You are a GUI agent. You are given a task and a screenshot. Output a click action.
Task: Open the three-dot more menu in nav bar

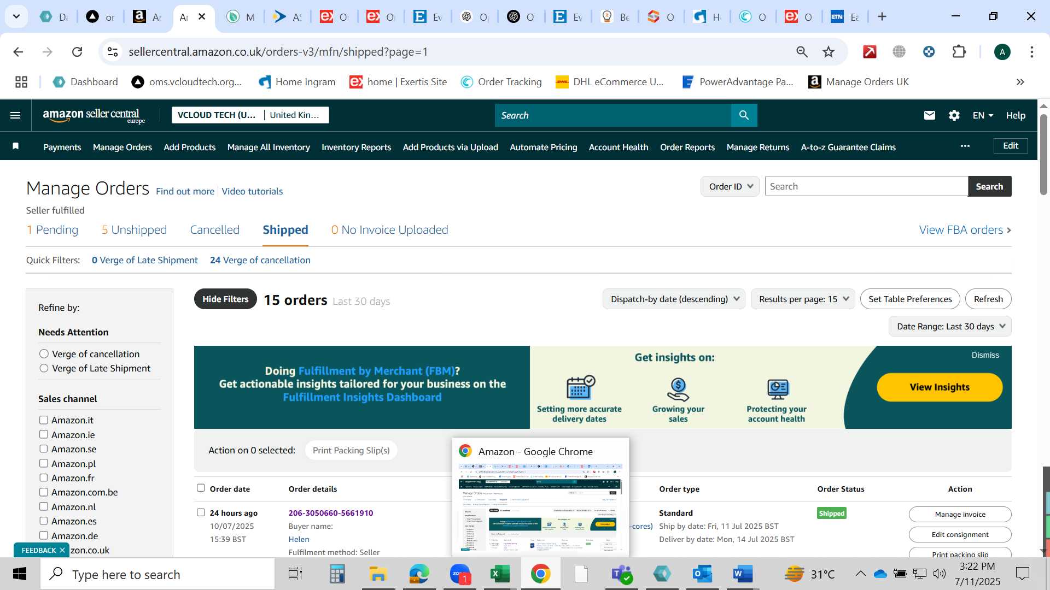(965, 146)
